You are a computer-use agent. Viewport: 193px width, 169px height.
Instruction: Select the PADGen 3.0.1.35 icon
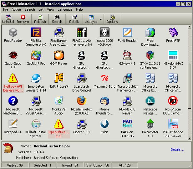point(127,124)
